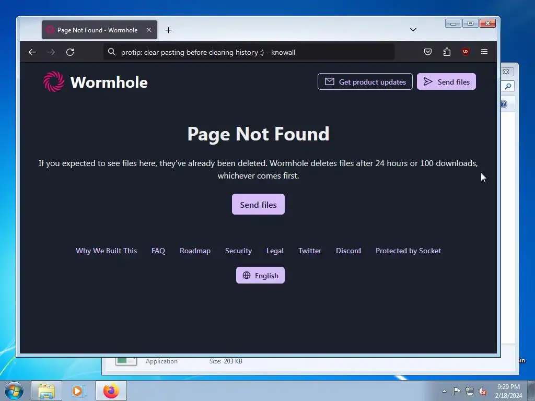Open the Security footer link
Viewport: 535px width, 401px height.
(238, 251)
